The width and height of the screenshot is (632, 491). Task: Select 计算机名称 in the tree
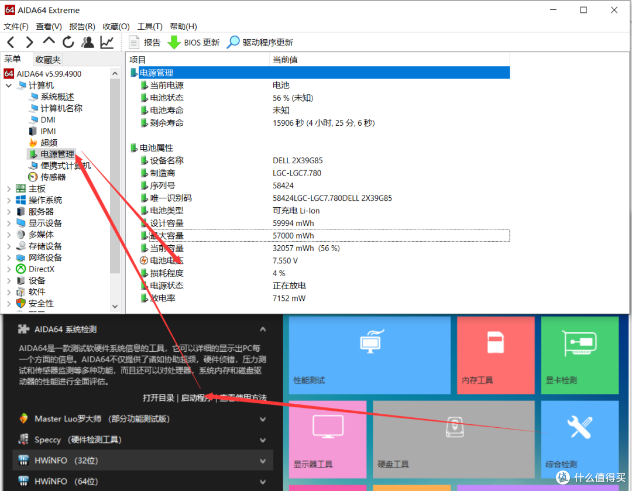click(x=61, y=108)
